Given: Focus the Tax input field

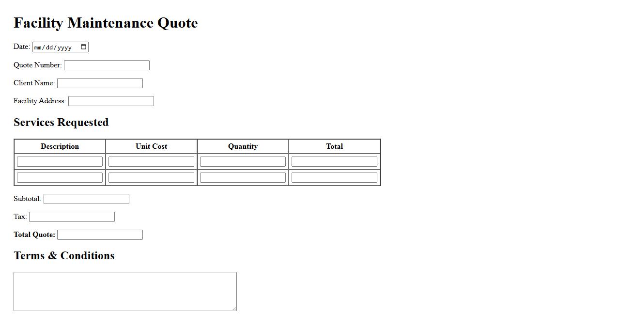Looking at the screenshot, I should click(x=72, y=217).
